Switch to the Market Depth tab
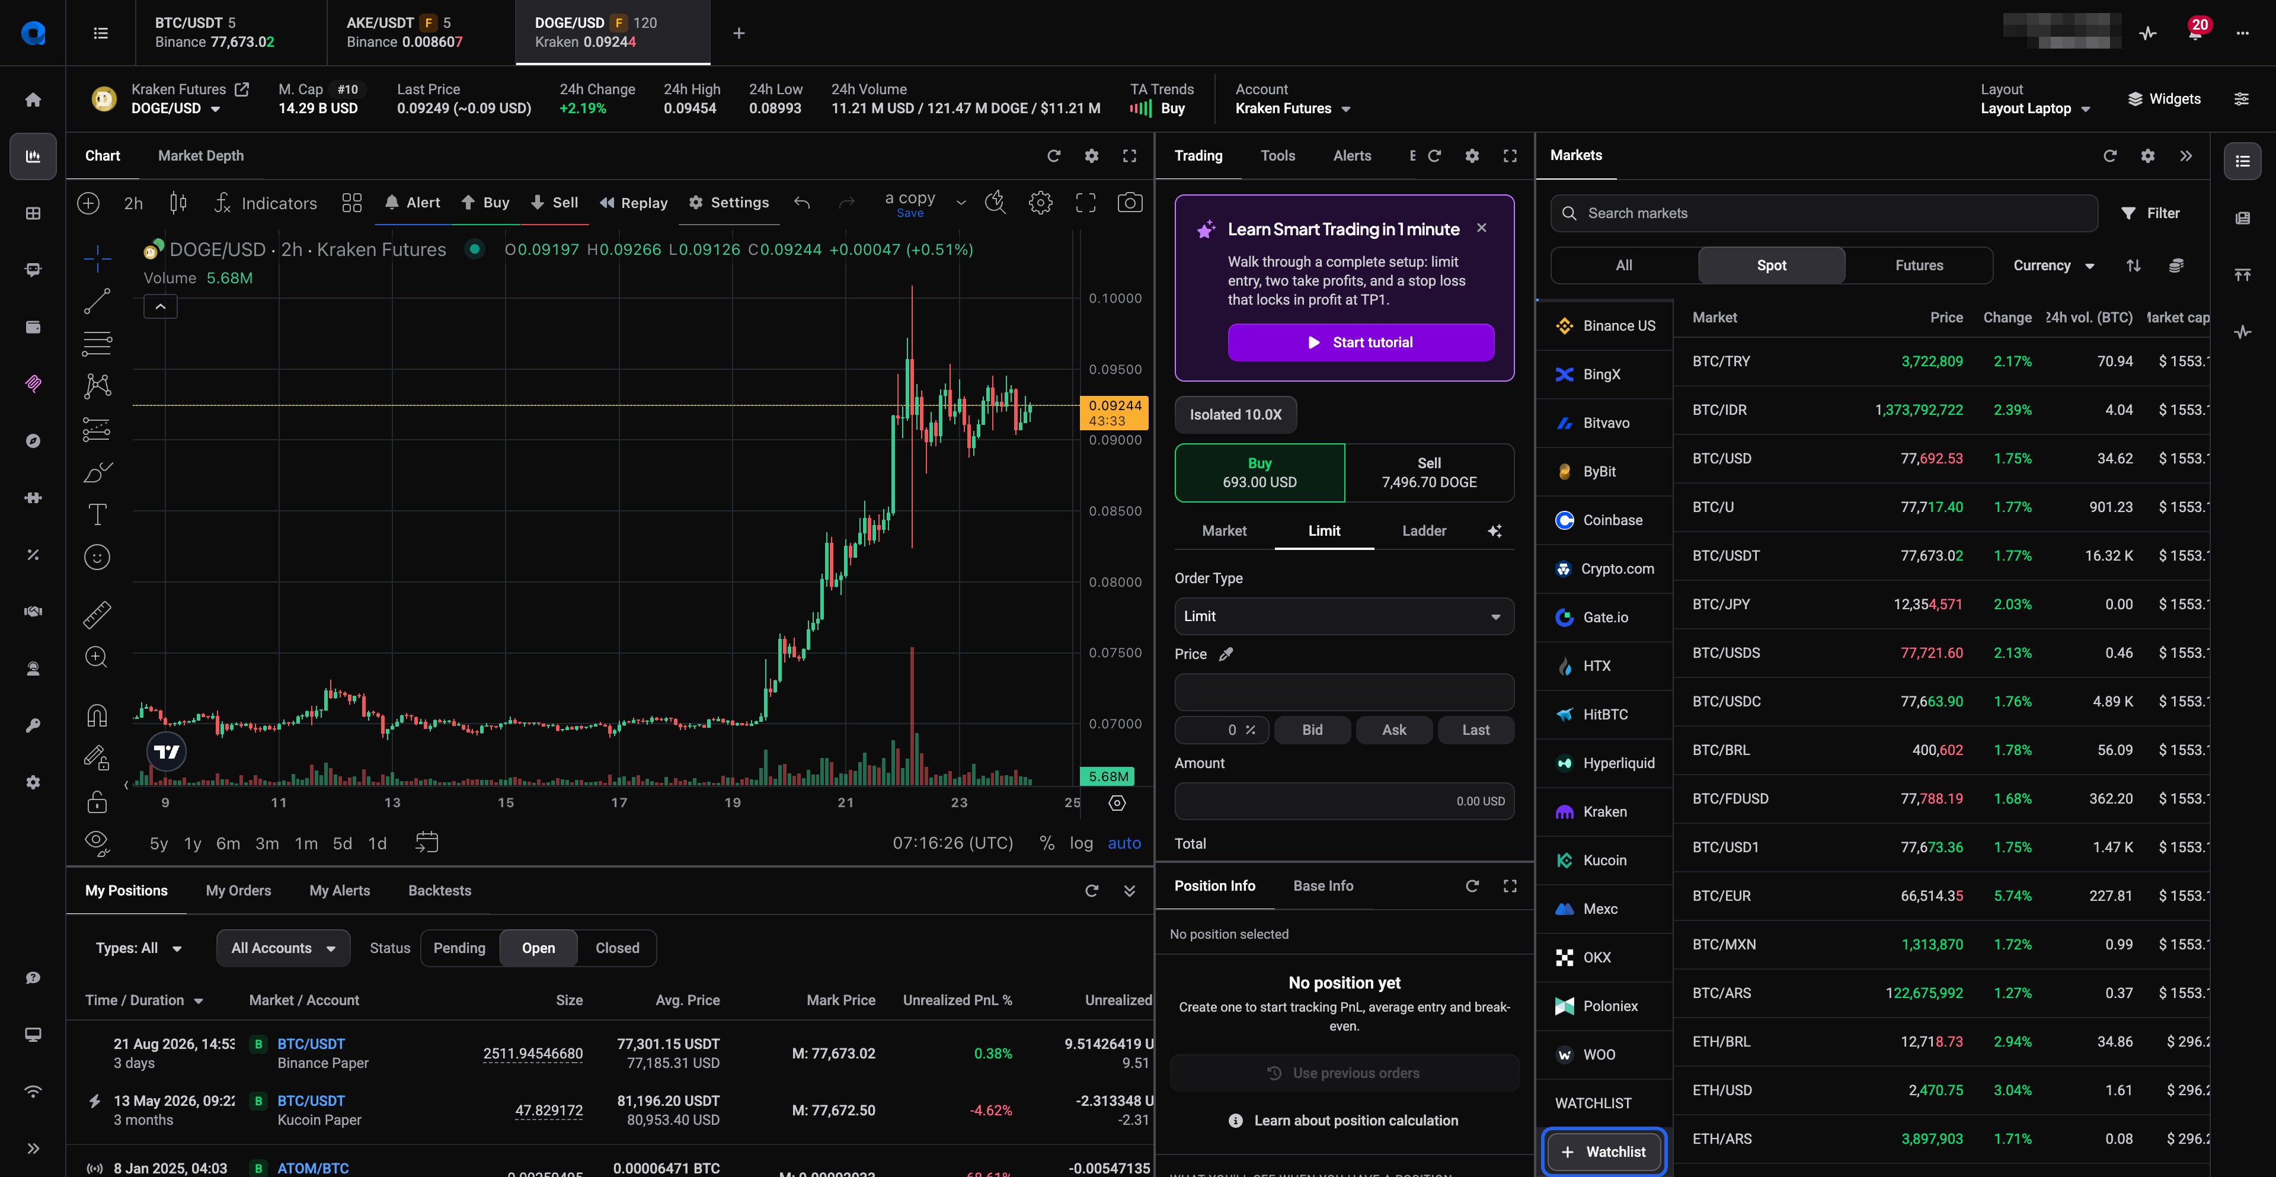 pyautogui.click(x=200, y=155)
